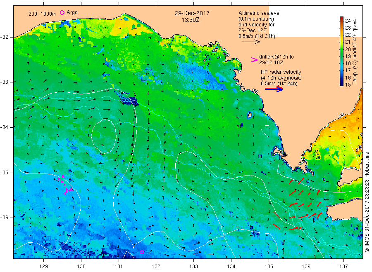Click the longitude label 131
The width and height of the screenshot is (372, 272).
(119, 267)
